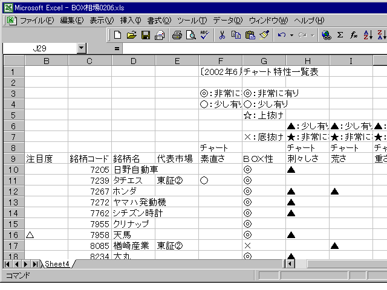Open the 書式(O) menu
This screenshot has width=387, height=290.
159,21
